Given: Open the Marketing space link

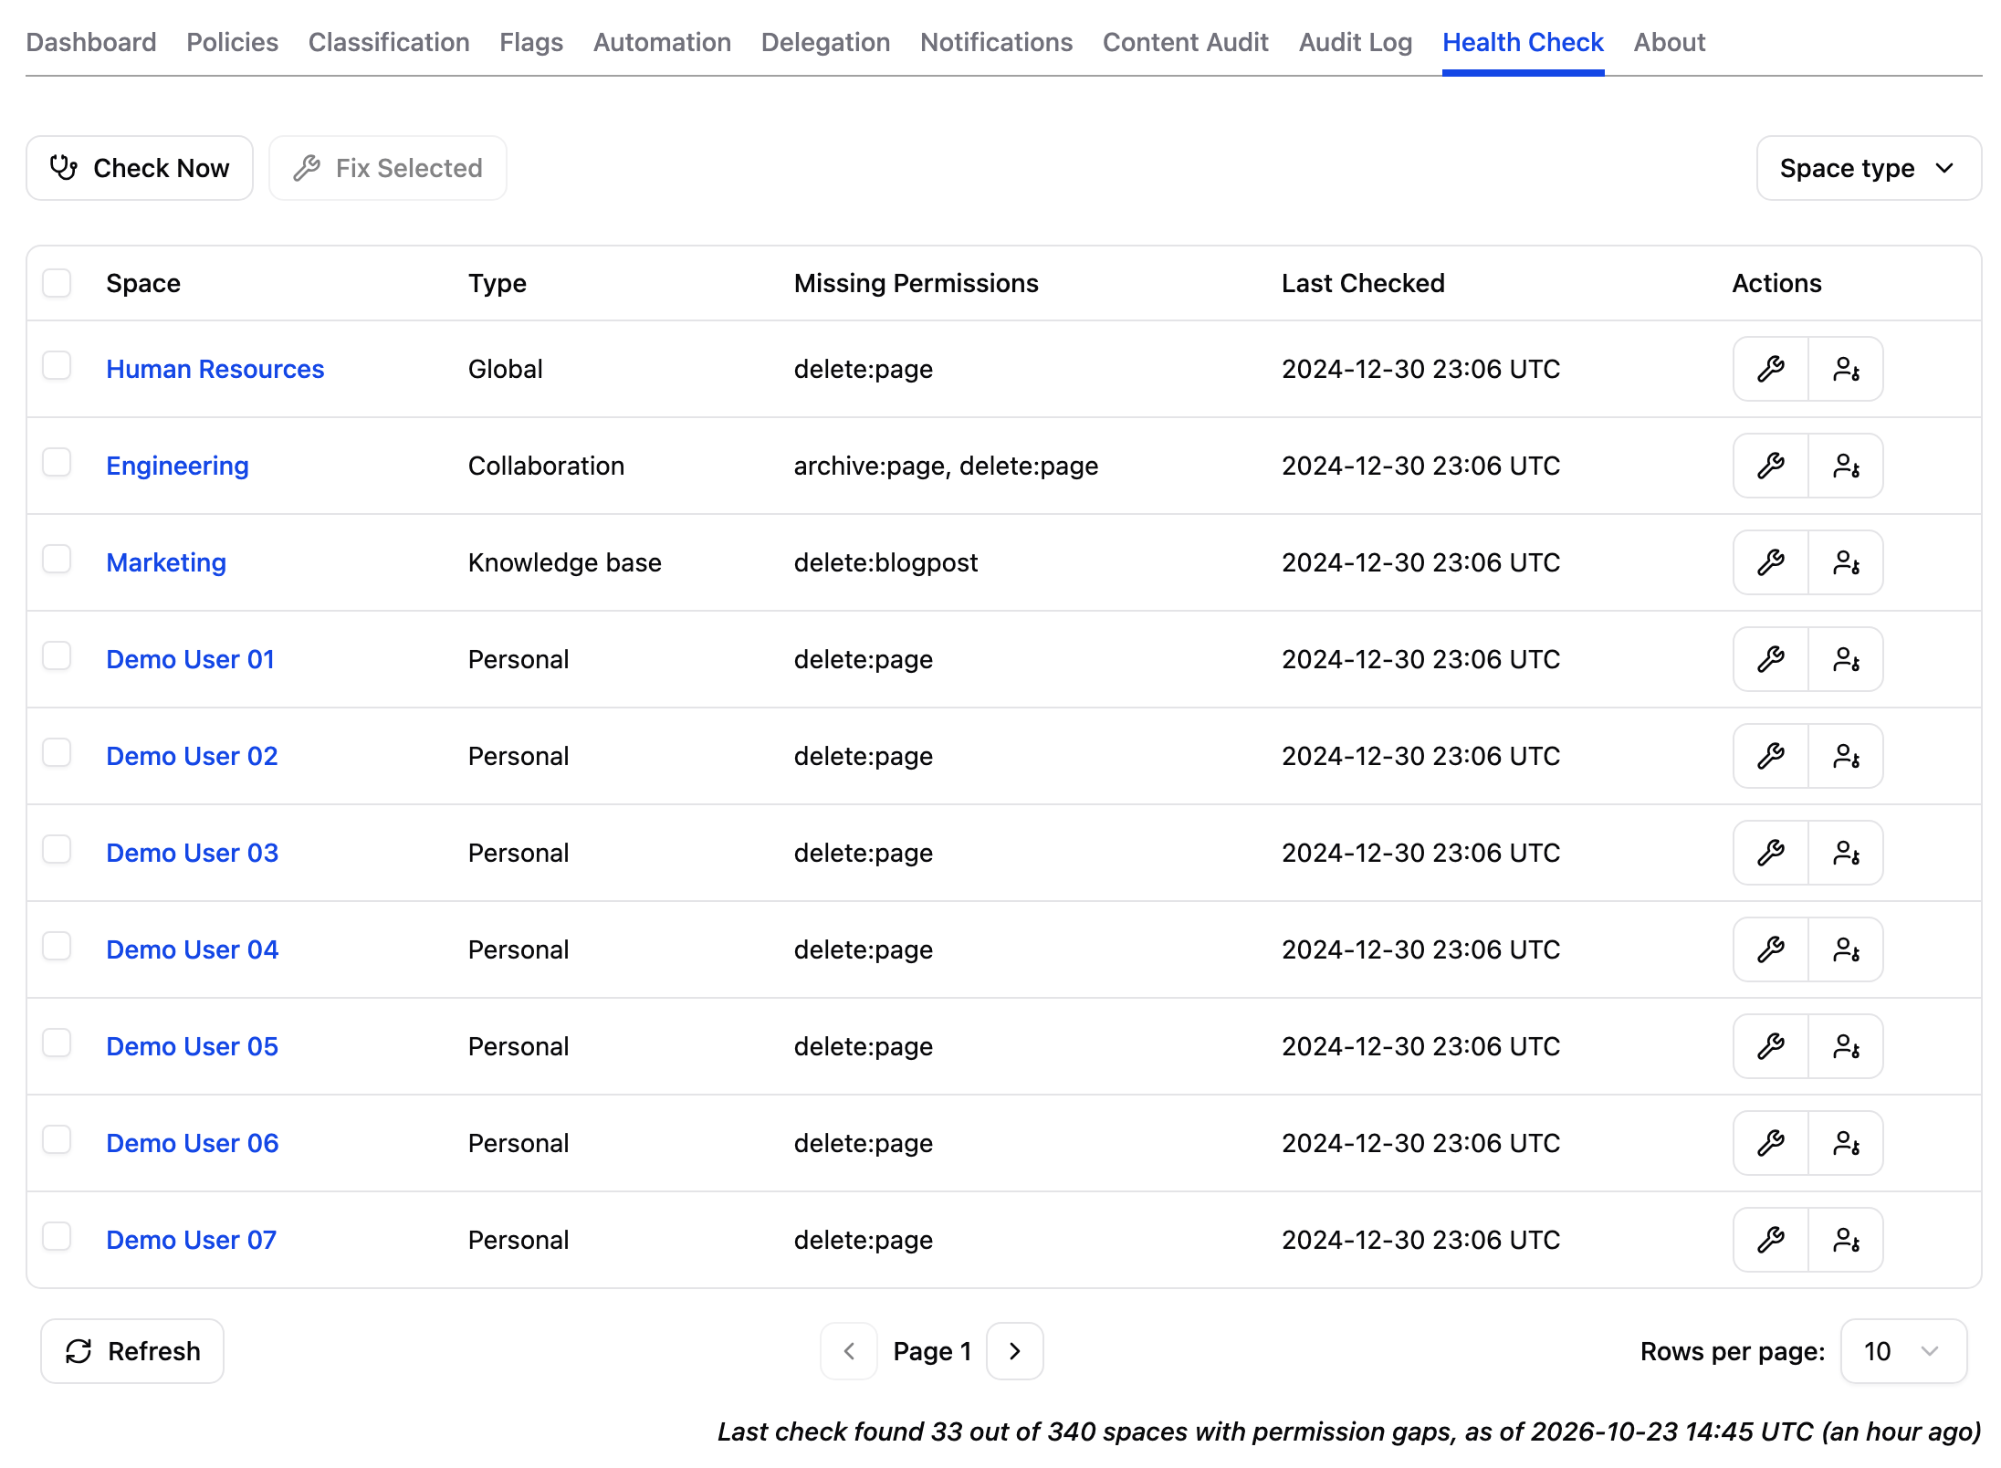Looking at the screenshot, I should tap(166, 562).
